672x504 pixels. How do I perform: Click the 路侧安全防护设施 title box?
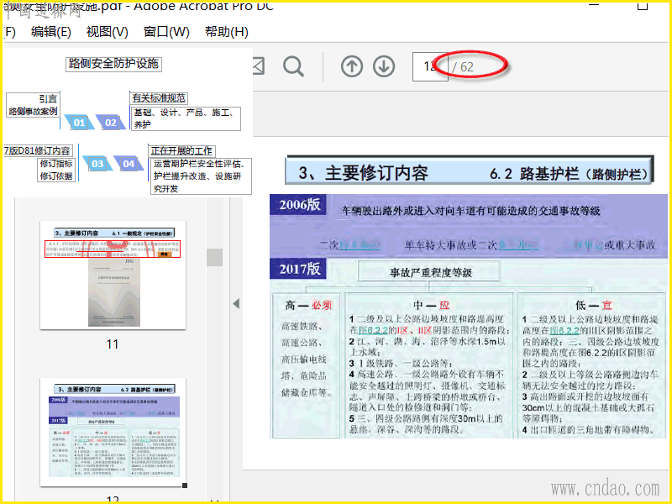(x=113, y=64)
